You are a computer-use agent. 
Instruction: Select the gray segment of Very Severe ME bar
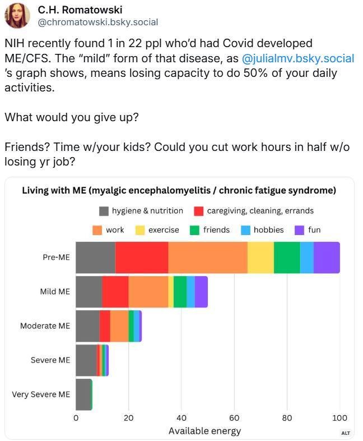pos(83,394)
